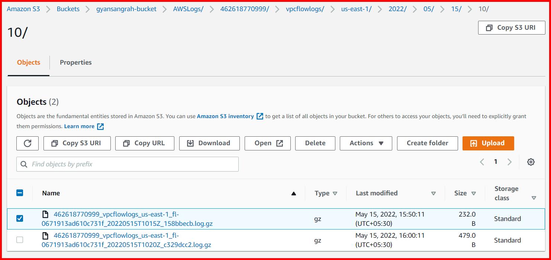This screenshot has height=260, width=551.
Task: Toggle the select-all objects checkbox
Action: 20,193
